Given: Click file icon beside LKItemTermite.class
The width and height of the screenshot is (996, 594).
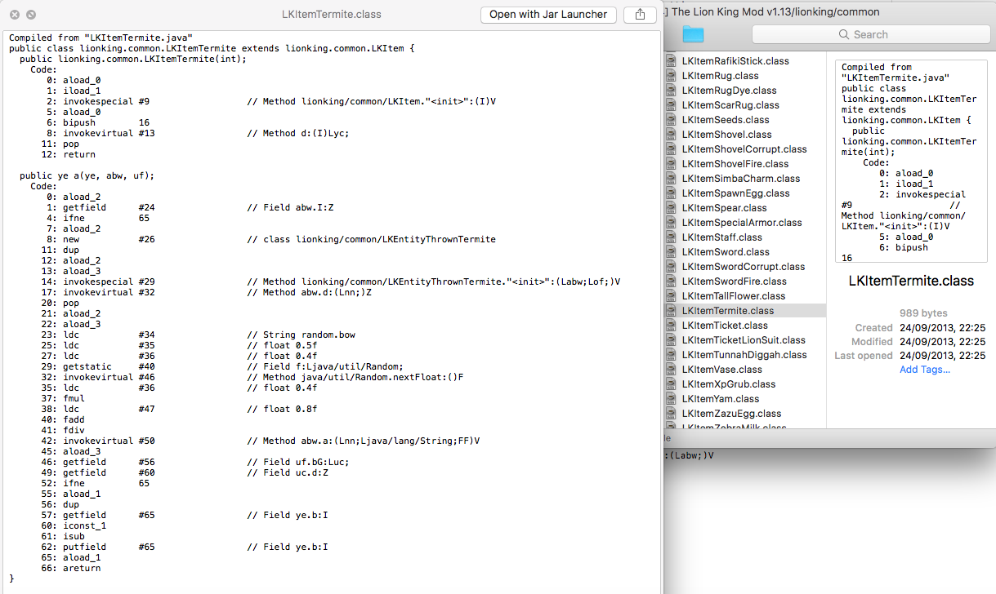Looking at the screenshot, I should point(671,311).
